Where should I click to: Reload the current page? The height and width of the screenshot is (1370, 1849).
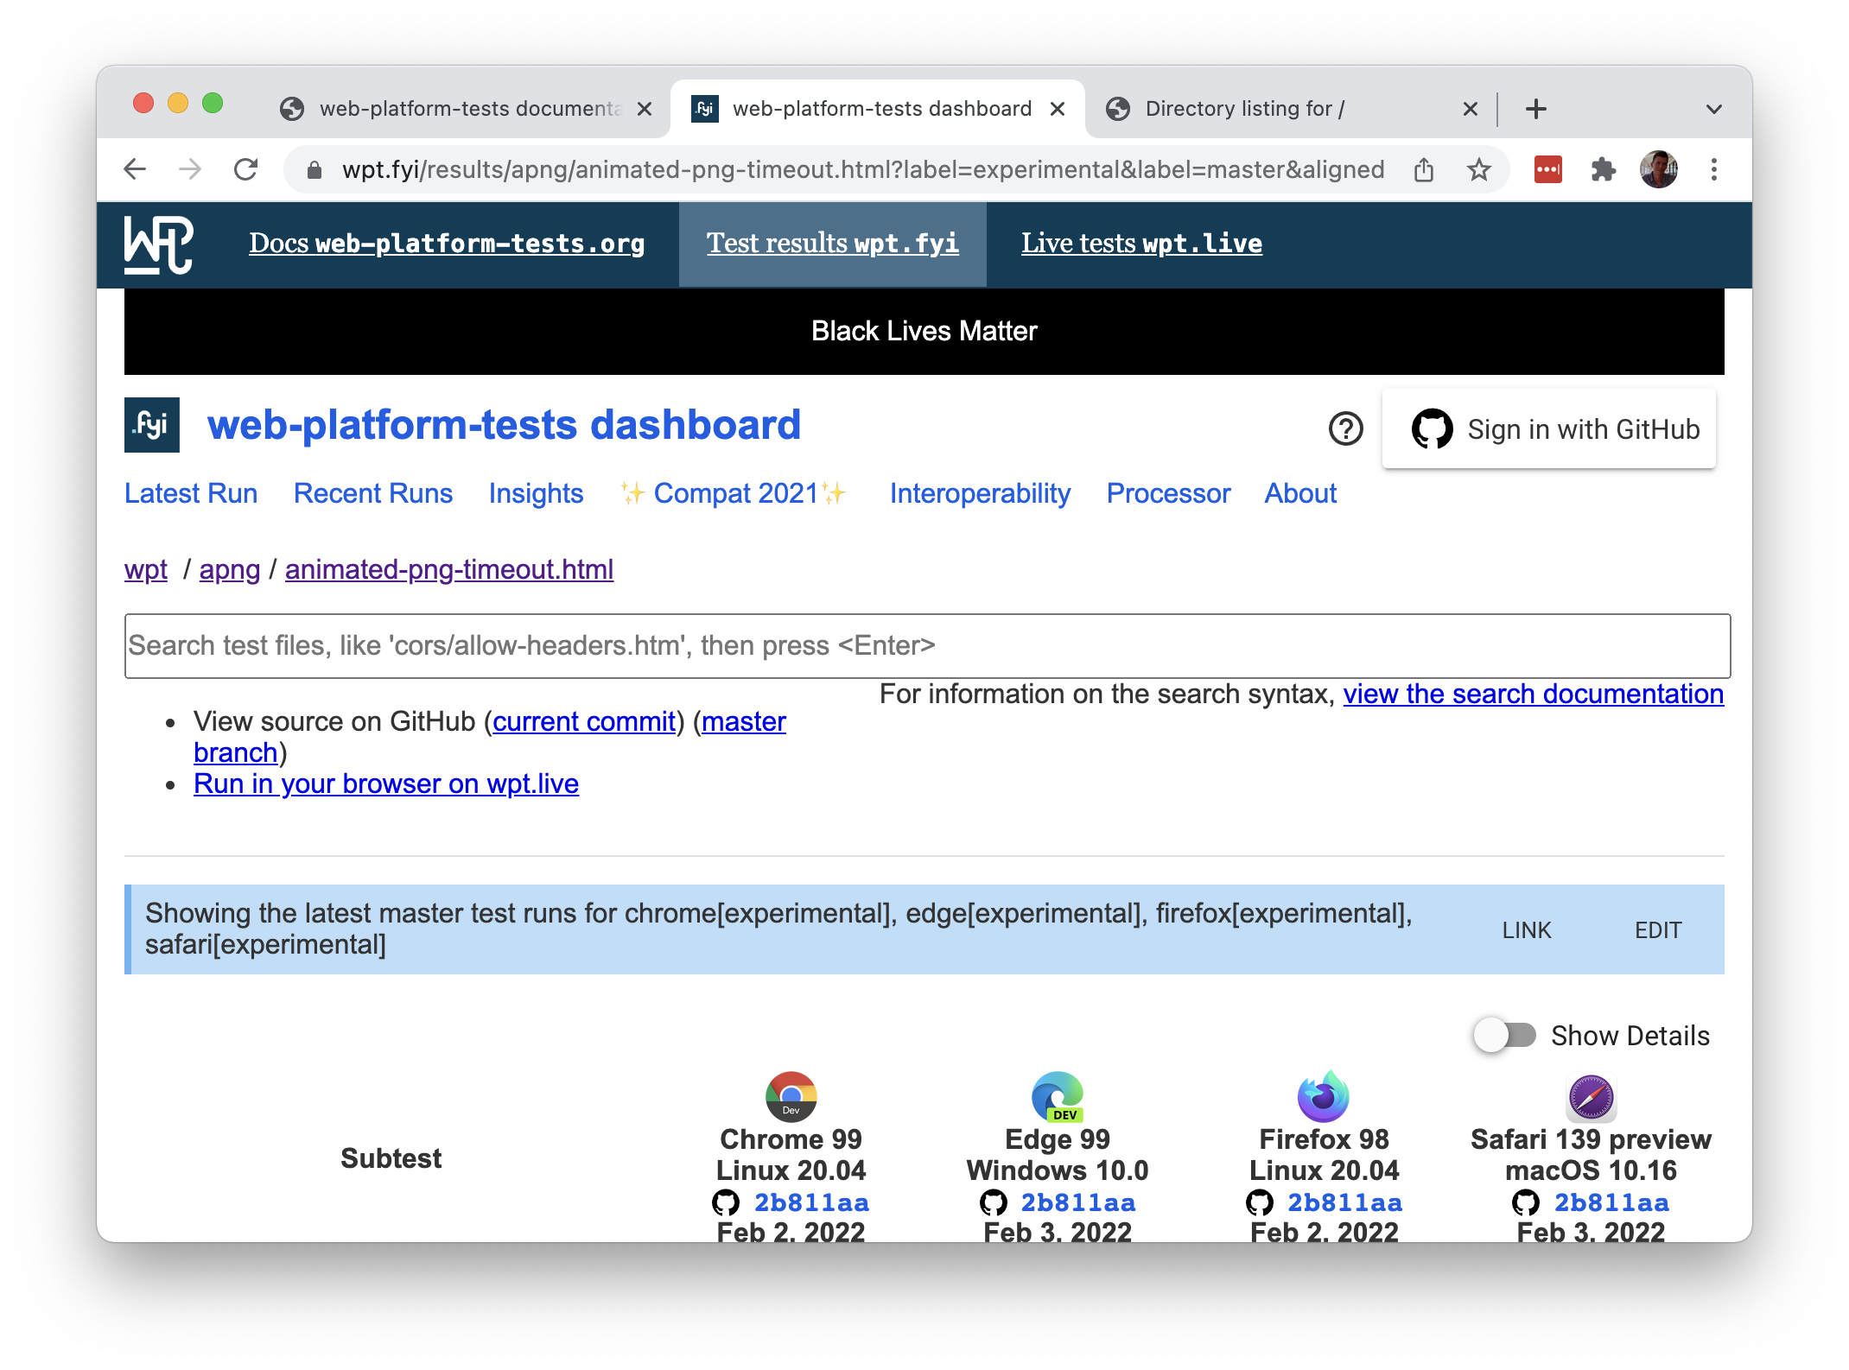246,169
